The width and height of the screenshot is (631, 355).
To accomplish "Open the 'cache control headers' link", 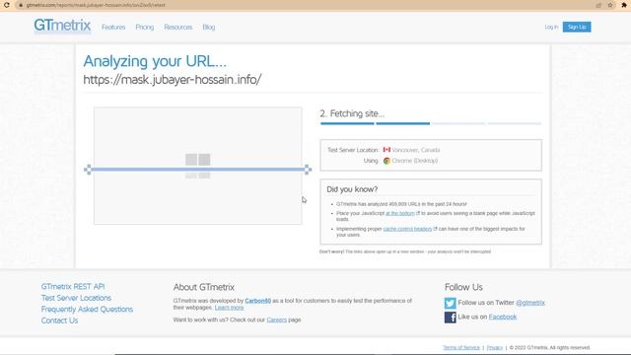I will [407, 229].
